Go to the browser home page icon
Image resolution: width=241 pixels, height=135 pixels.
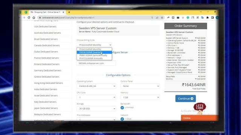34,18
